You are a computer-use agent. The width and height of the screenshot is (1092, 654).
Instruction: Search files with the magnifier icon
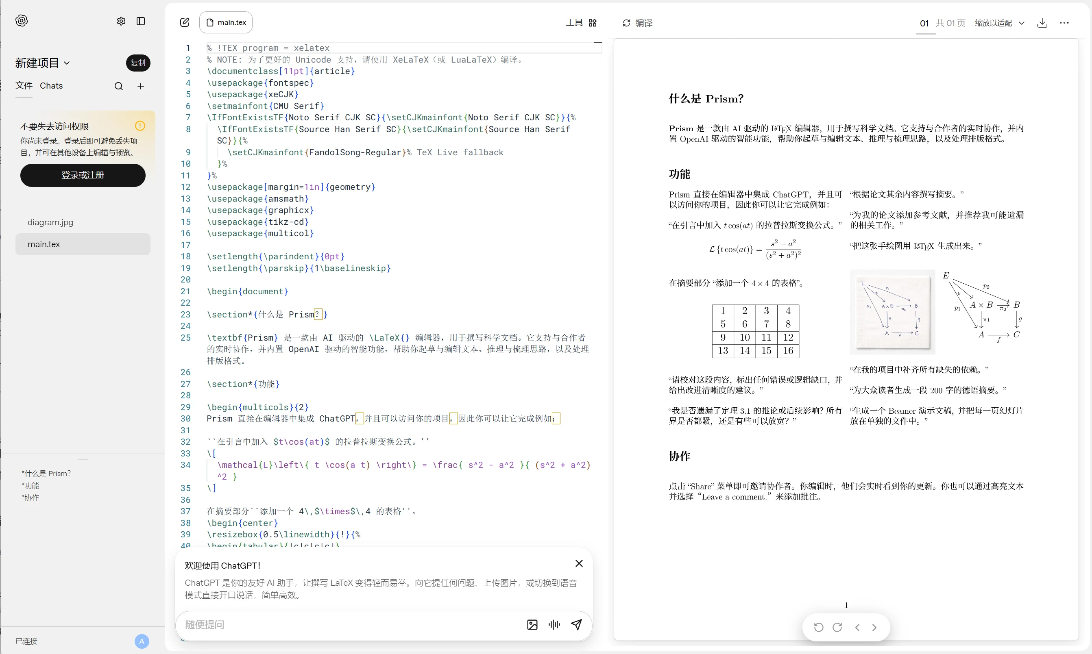[x=119, y=87]
